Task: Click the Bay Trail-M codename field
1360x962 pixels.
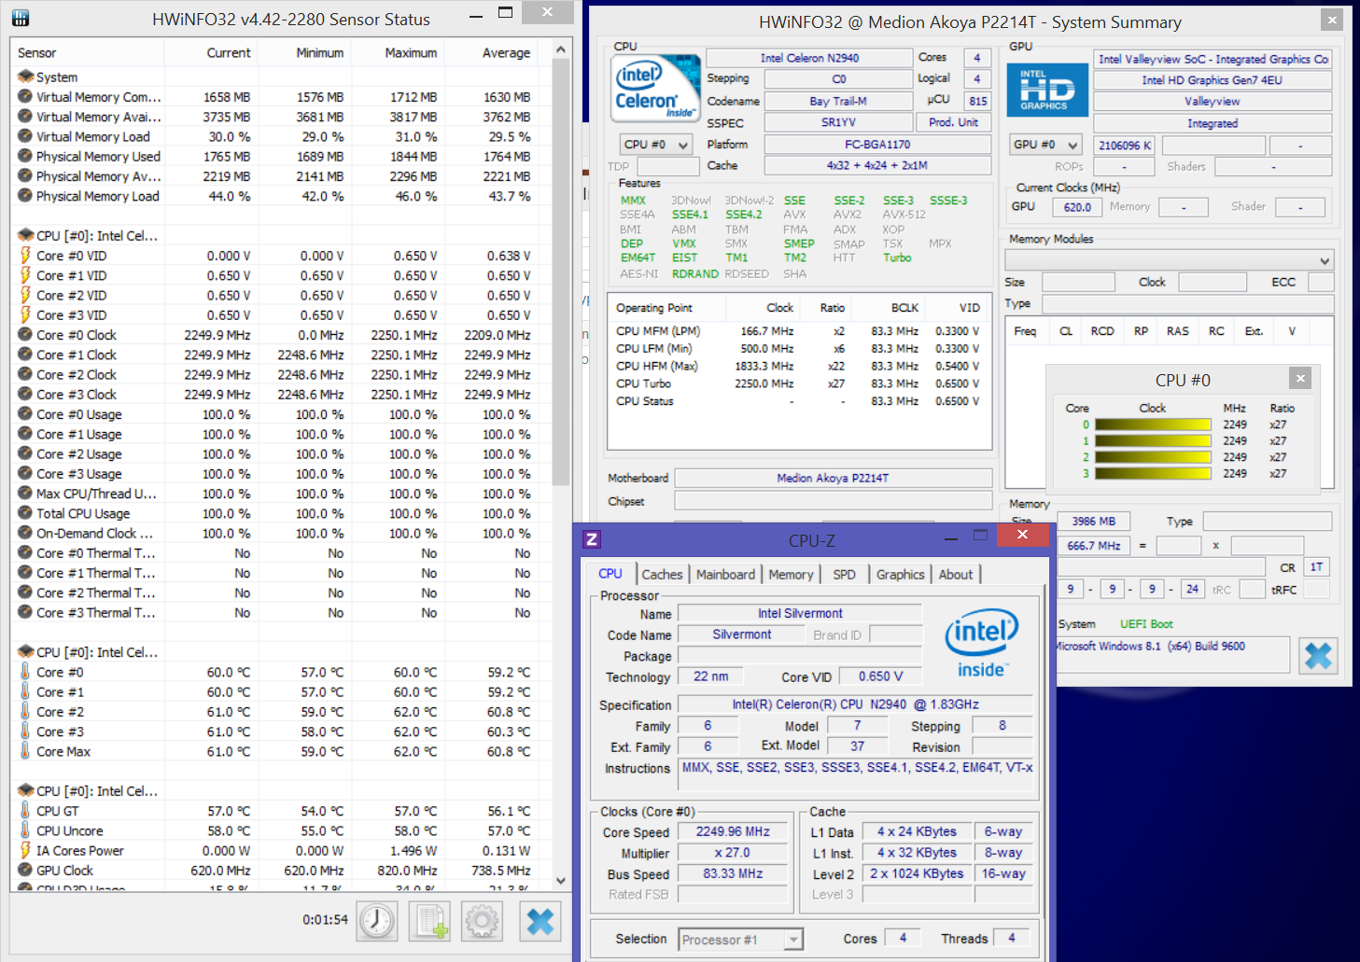Action: point(838,101)
